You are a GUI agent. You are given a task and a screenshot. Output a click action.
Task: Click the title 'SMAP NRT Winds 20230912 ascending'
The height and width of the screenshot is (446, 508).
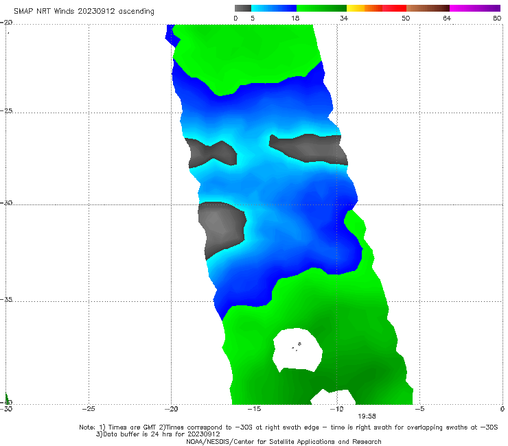click(84, 11)
